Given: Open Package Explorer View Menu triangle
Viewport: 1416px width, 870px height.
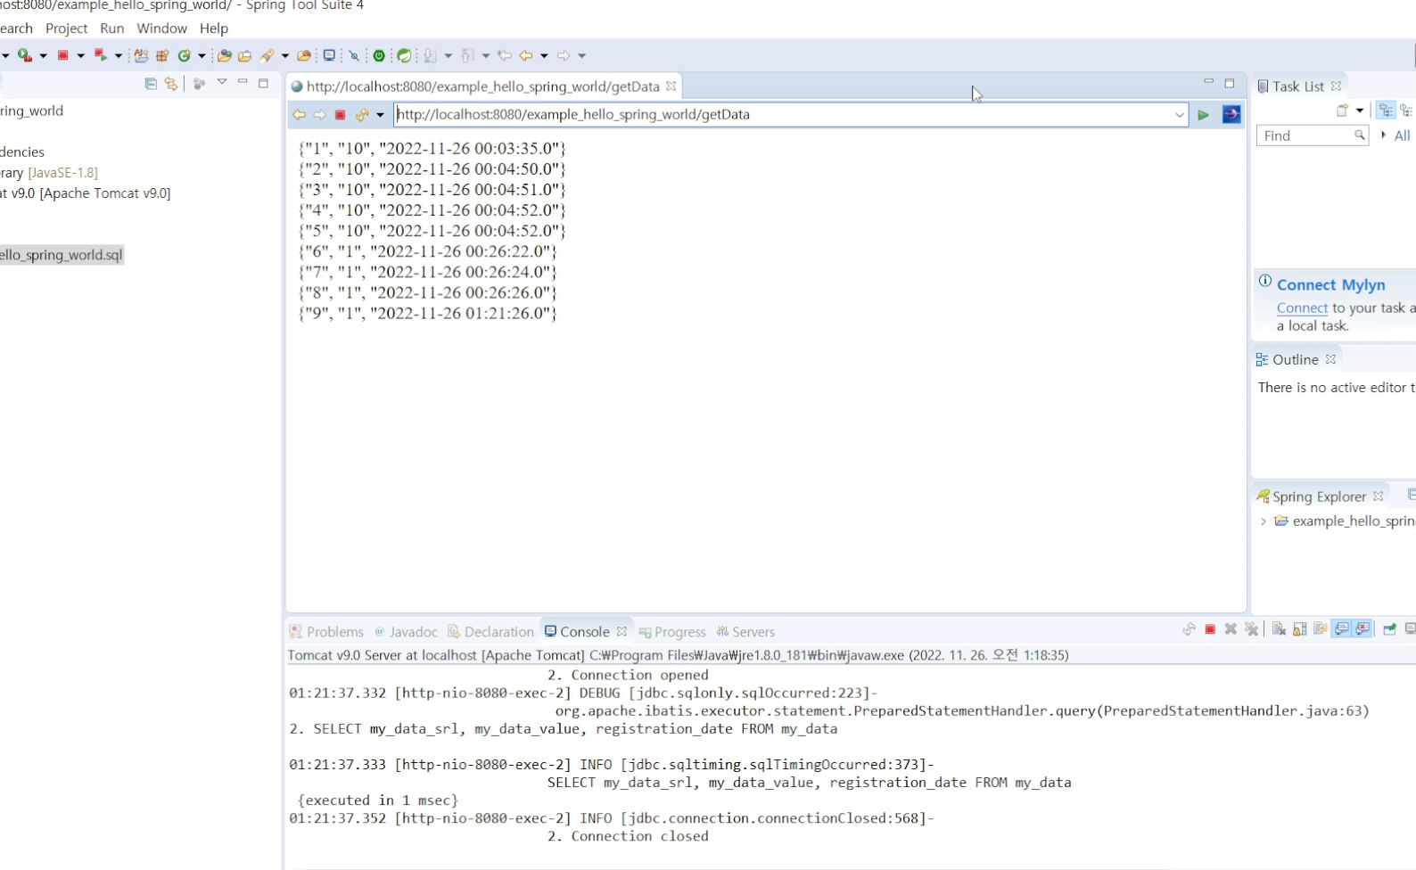Looking at the screenshot, I should tap(222, 83).
